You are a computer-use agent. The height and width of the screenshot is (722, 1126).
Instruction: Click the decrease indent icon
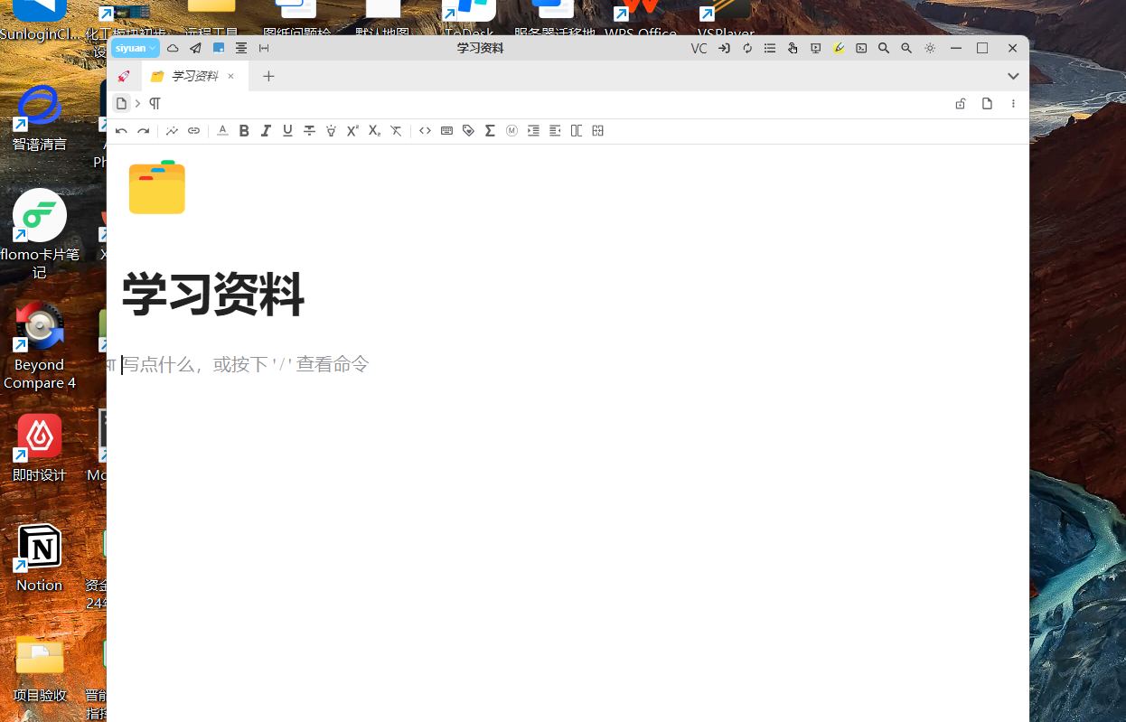click(x=555, y=131)
